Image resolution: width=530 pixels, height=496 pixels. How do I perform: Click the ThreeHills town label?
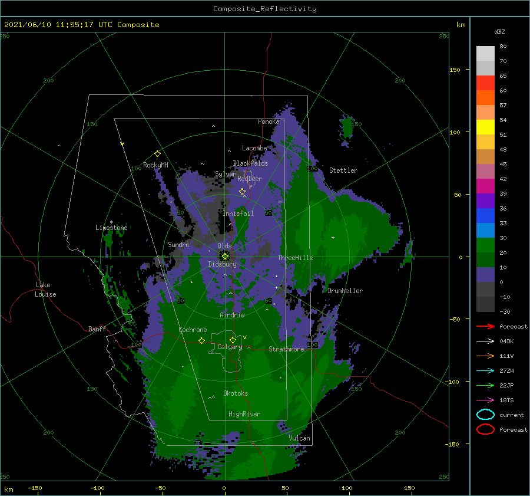pyautogui.click(x=295, y=258)
